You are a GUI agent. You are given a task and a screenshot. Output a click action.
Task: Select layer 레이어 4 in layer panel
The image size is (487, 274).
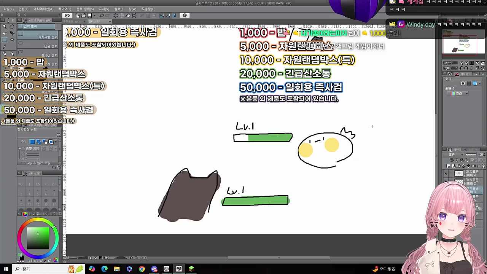469,173
